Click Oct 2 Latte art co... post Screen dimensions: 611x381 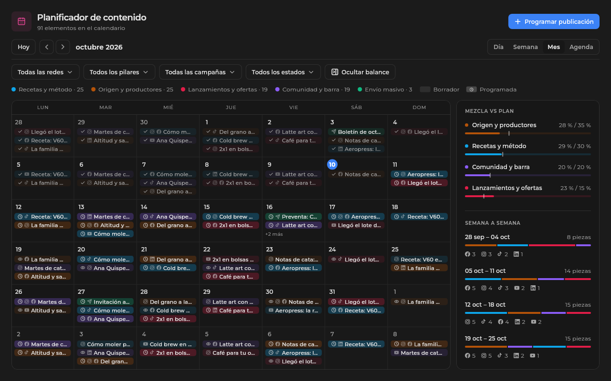tap(294, 132)
